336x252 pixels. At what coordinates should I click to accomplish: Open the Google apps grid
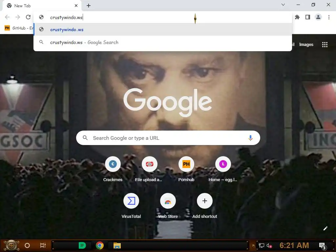coord(325,45)
